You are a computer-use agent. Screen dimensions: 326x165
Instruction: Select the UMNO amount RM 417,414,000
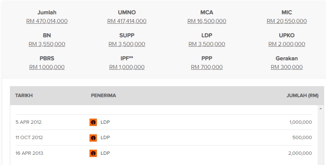127,21
